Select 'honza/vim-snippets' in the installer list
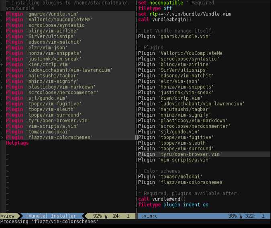 pyautogui.click(x=44, y=53)
